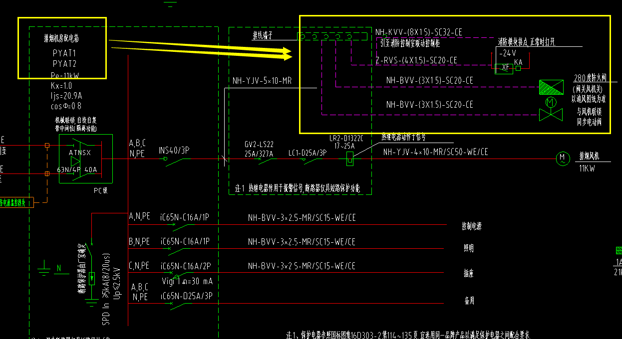This screenshot has width=622, height=339.
Task: Select the 与风机联锁 text
Action: pyautogui.click(x=590, y=111)
